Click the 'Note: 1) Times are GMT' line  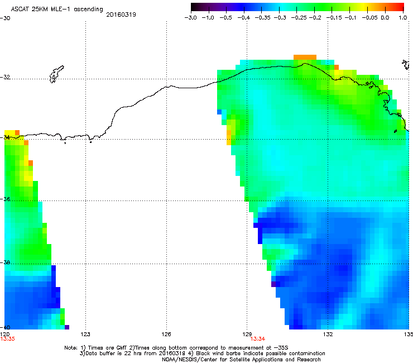click(x=176, y=348)
